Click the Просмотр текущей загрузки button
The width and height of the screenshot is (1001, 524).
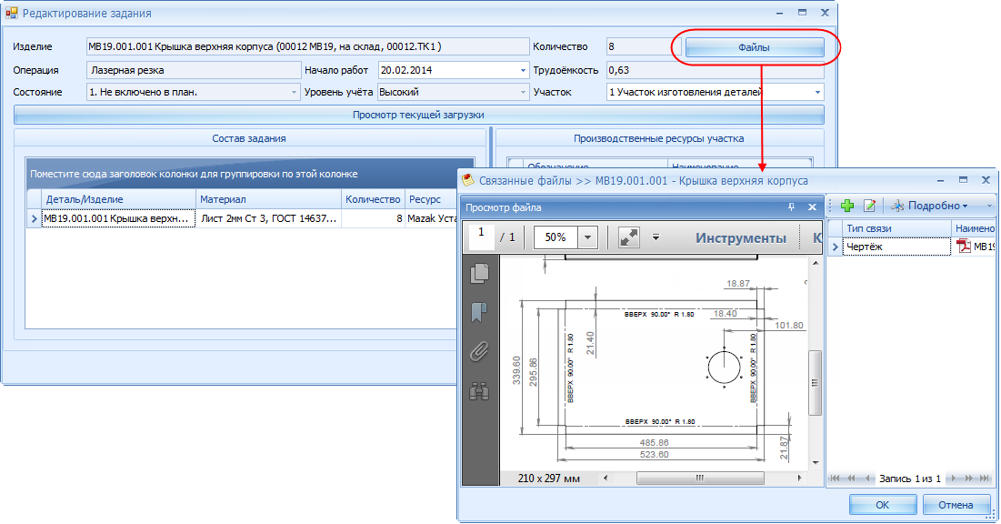[418, 115]
